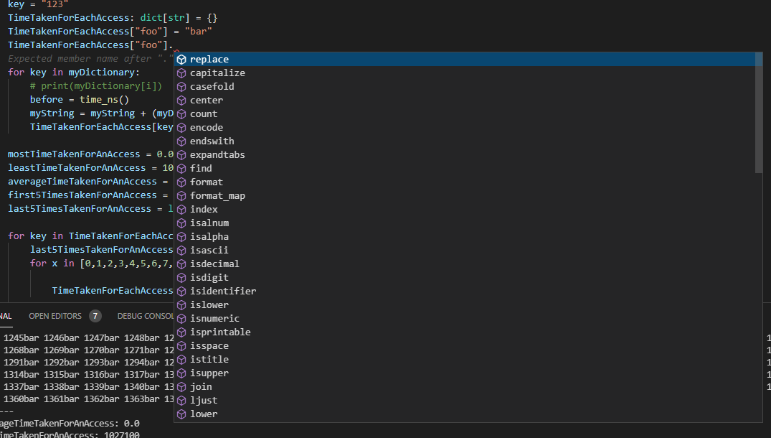Click the method icon beside "endswith"

(x=181, y=141)
